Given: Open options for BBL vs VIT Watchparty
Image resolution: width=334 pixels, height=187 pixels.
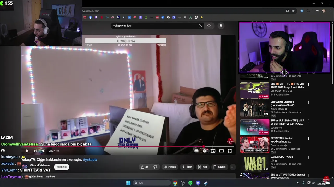Looking at the screenshot, I should [x=308, y=175].
